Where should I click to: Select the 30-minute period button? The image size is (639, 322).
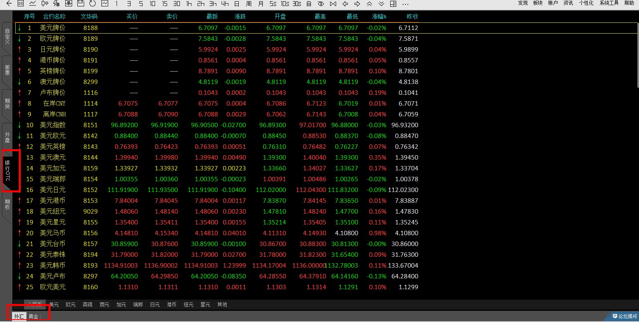177,4
